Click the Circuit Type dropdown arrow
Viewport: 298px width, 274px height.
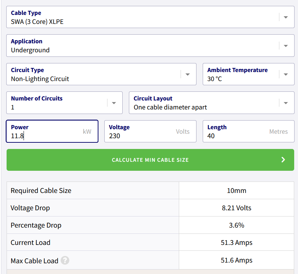click(x=188, y=74)
